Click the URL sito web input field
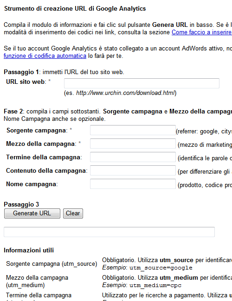 tap(142, 83)
